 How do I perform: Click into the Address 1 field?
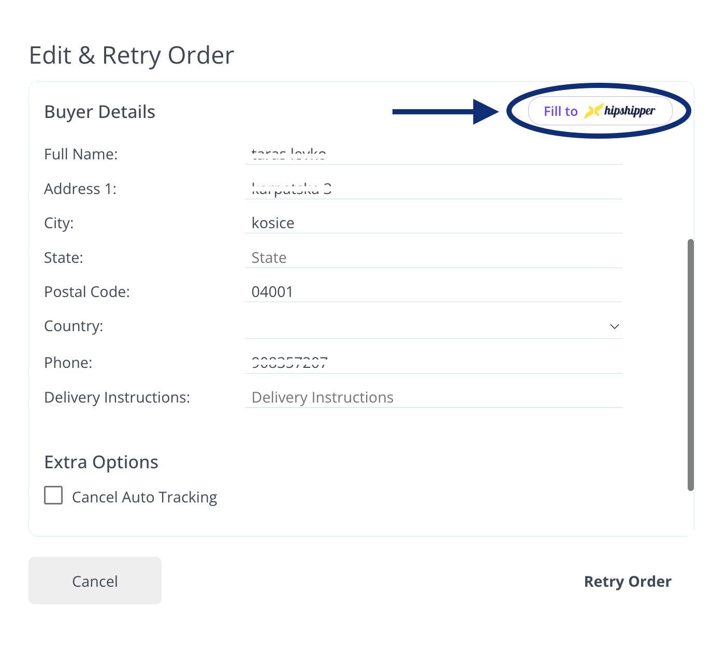tap(433, 189)
